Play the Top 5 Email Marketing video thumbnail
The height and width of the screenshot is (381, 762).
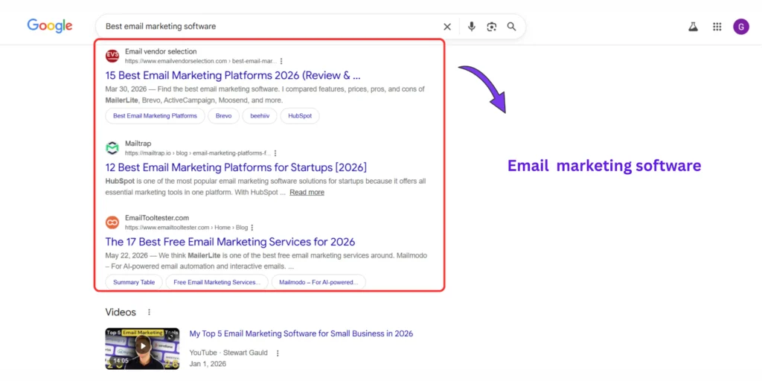click(142, 348)
